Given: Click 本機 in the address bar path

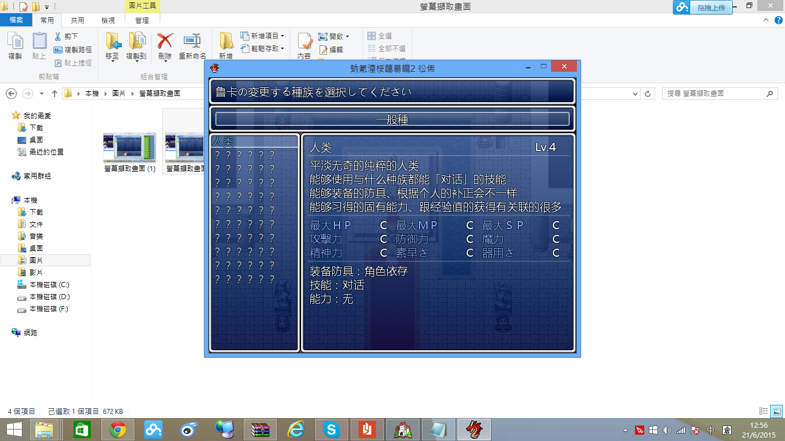Looking at the screenshot, I should pyautogui.click(x=92, y=94).
